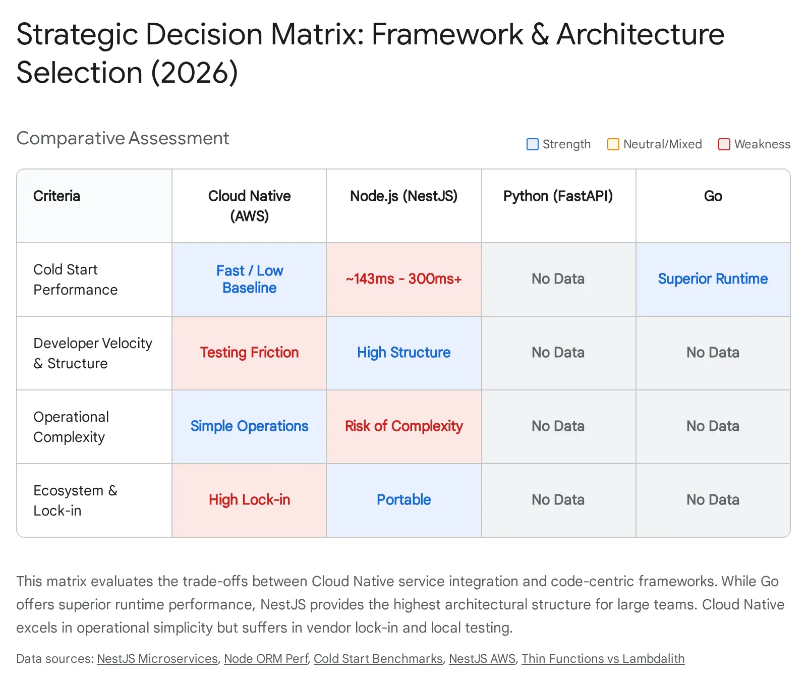This screenshot has width=807, height=683.
Task: Select the Cold Start Performance row label
Action: pos(75,279)
